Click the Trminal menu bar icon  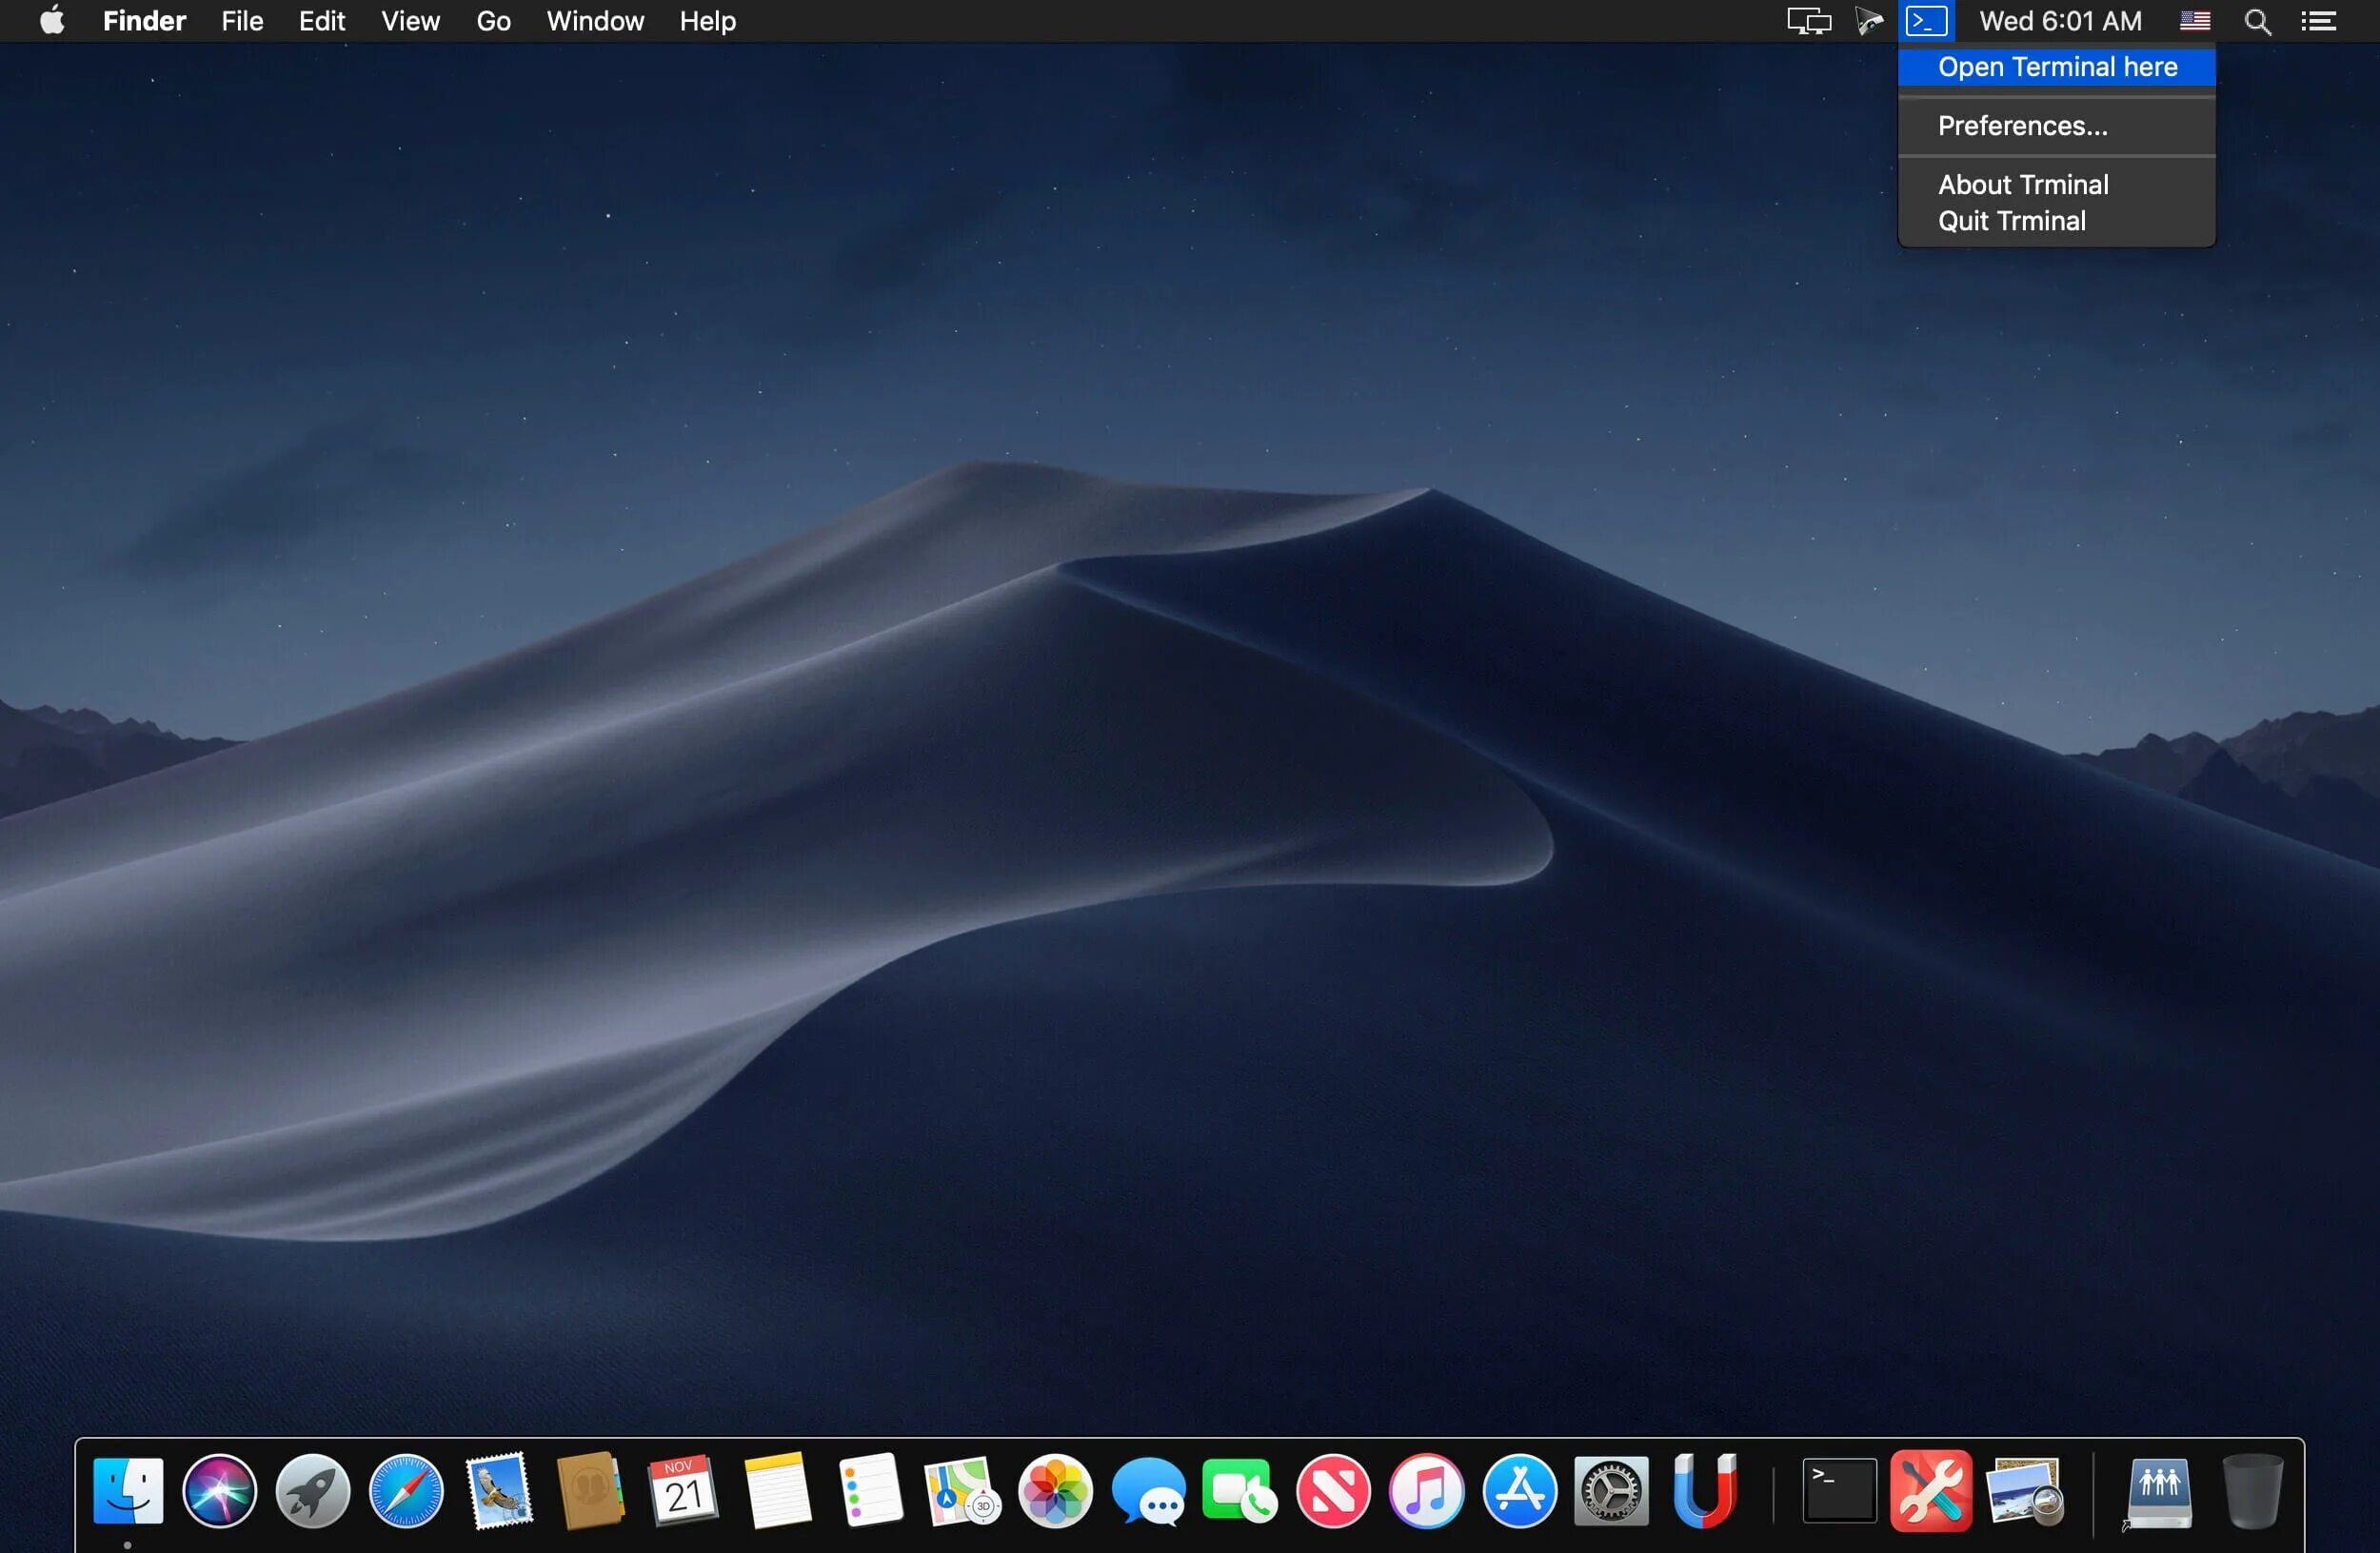1926,21
